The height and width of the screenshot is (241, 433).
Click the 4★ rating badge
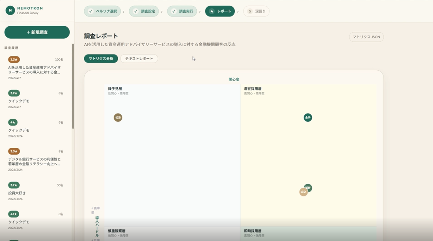[x=13, y=122]
